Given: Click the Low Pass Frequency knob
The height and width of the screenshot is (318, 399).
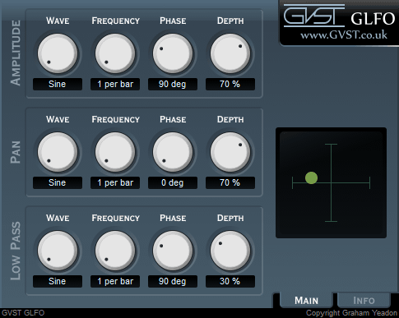Looking at the screenshot, I should pos(115,251).
